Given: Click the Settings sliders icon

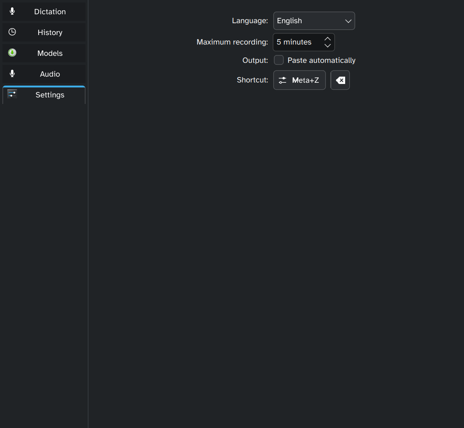Looking at the screenshot, I should [x=12, y=94].
